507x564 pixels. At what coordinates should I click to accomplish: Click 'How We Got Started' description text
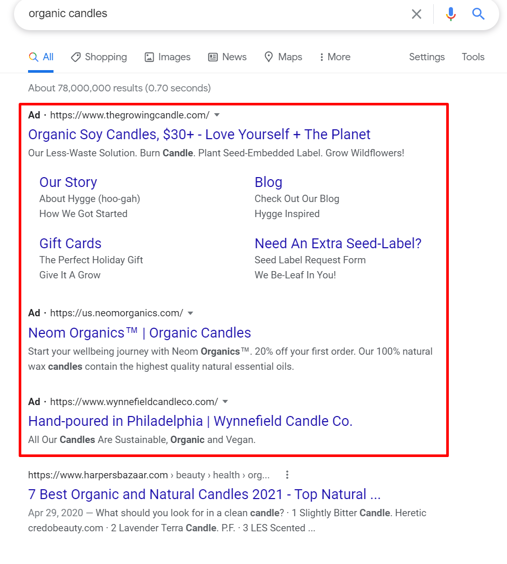coord(83,213)
